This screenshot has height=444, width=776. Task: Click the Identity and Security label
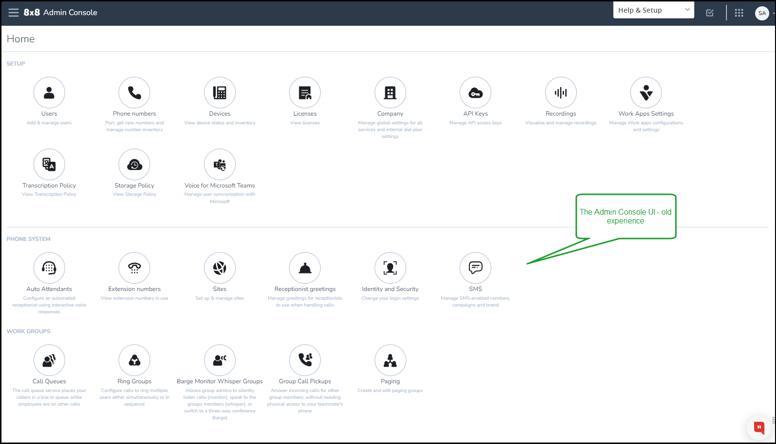(390, 289)
